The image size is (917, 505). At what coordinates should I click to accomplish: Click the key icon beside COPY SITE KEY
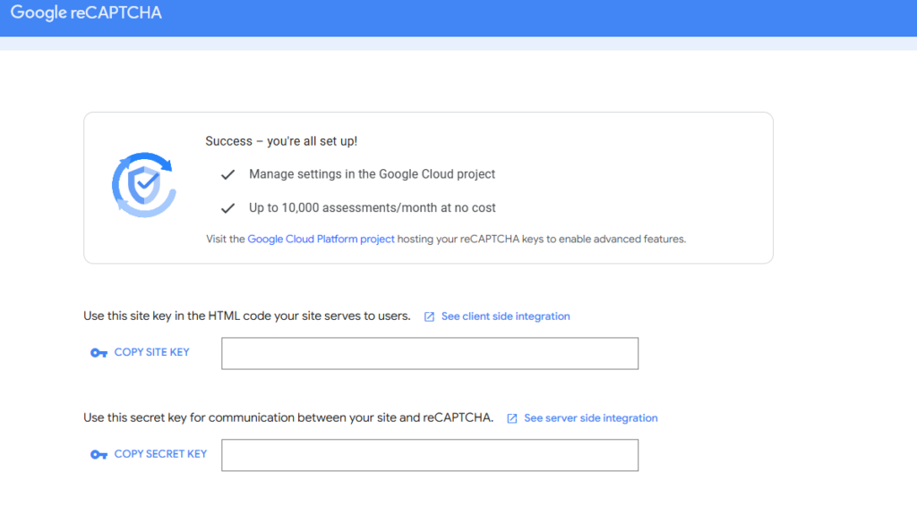[x=99, y=353]
